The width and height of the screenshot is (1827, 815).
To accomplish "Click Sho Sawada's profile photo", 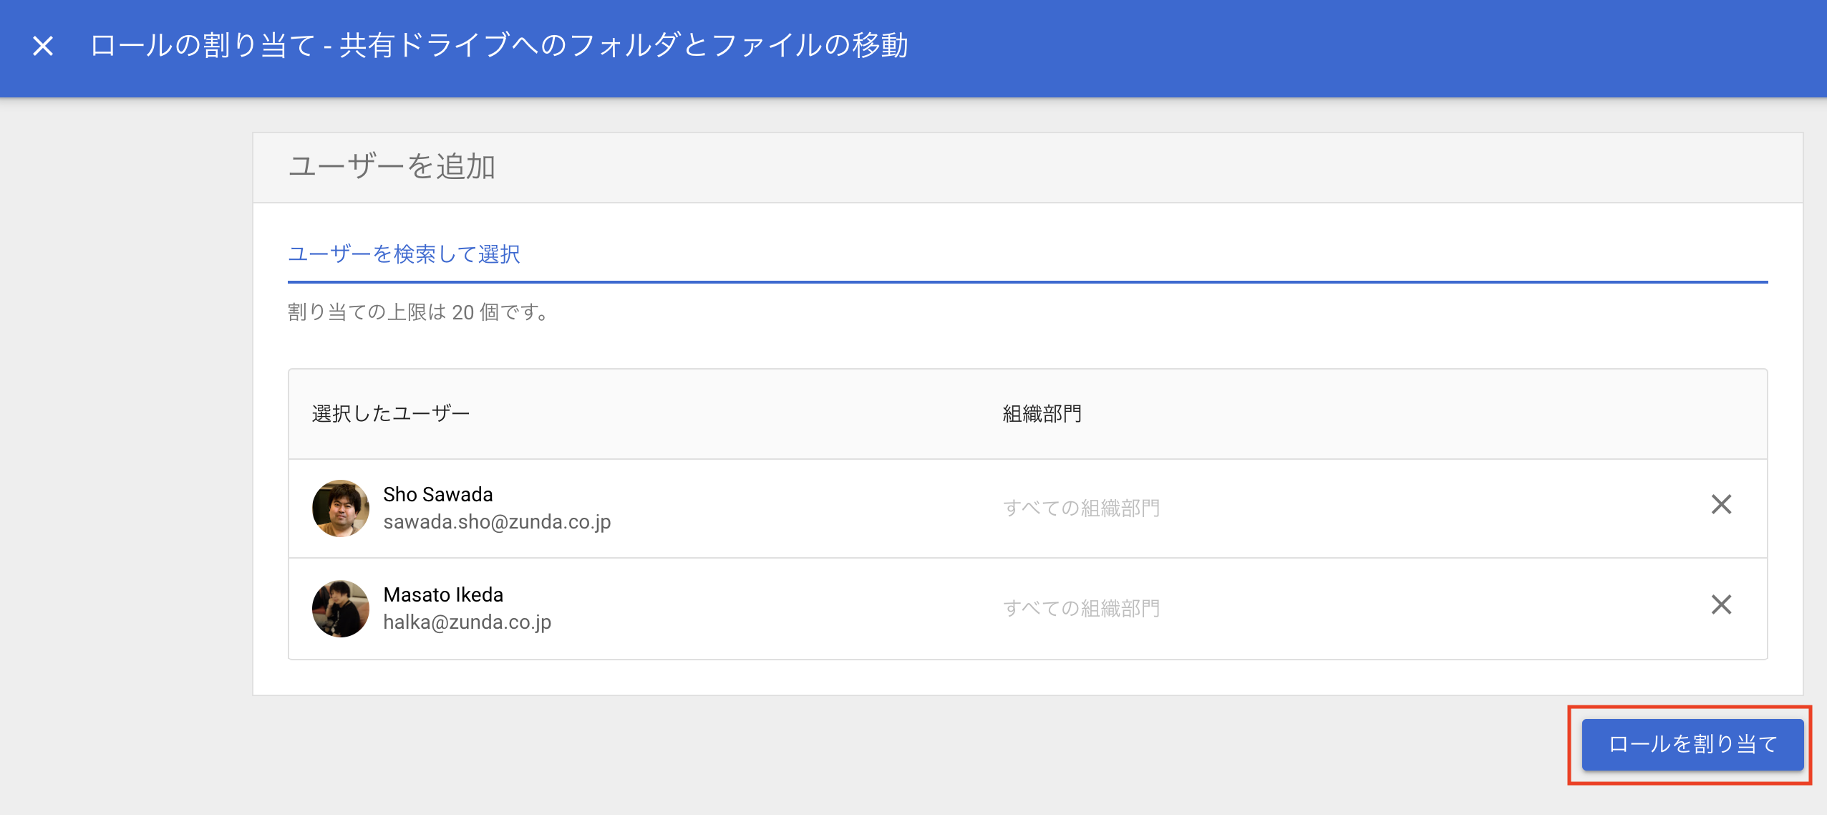I will (x=341, y=508).
